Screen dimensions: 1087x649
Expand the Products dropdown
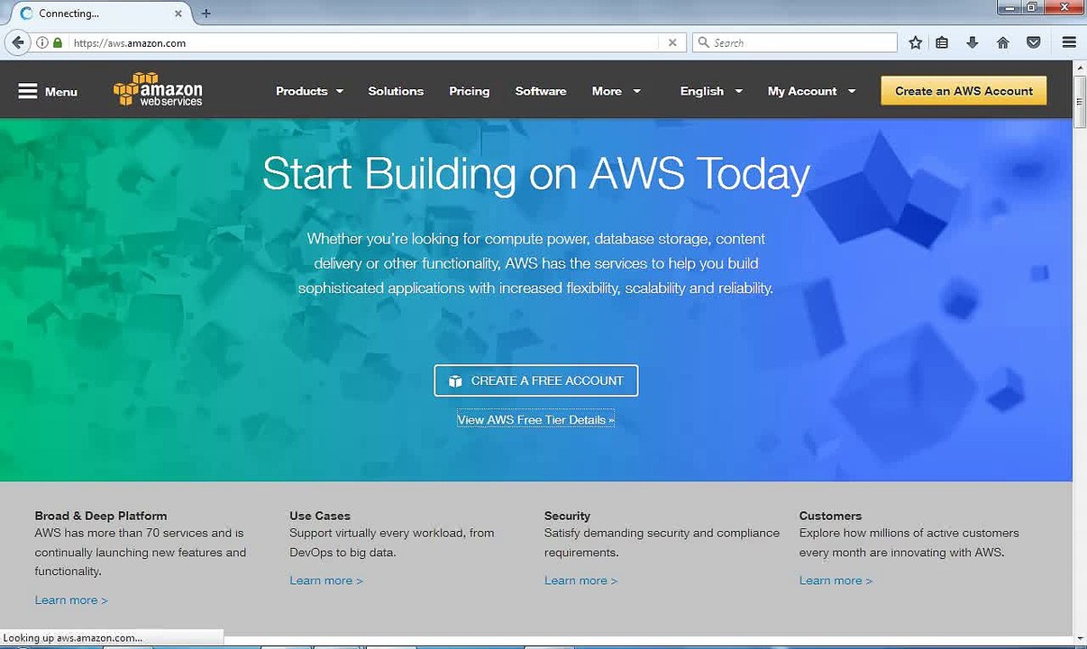309,91
